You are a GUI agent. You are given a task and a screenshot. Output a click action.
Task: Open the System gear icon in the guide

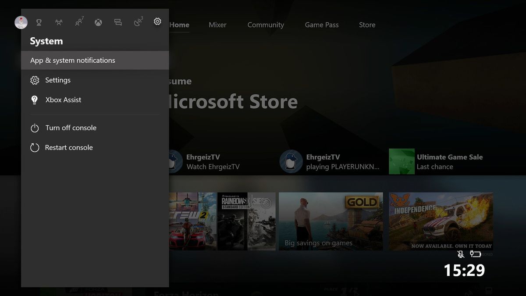click(x=157, y=21)
